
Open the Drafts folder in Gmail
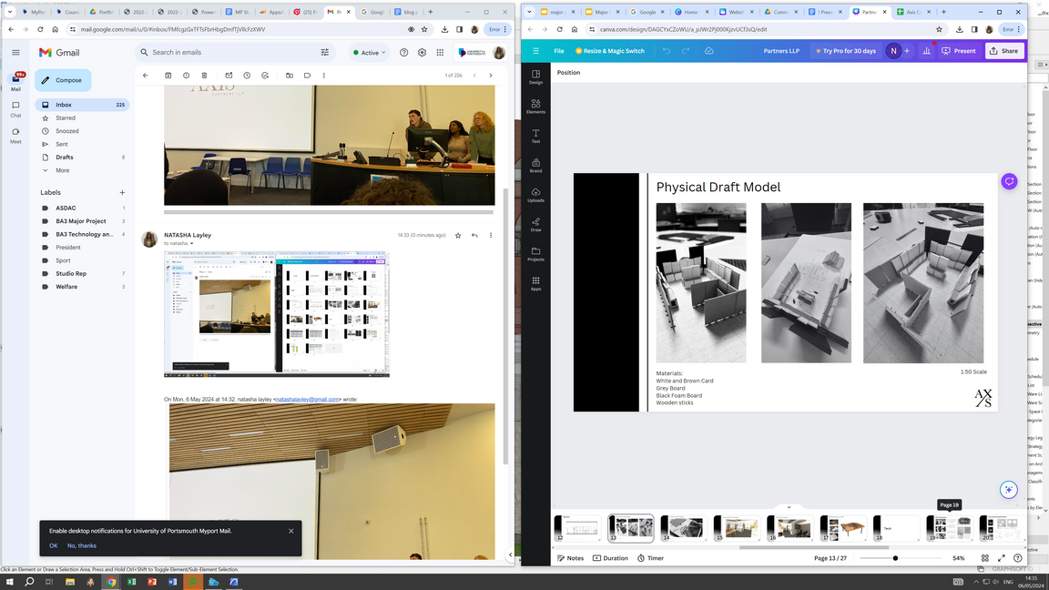click(x=65, y=158)
